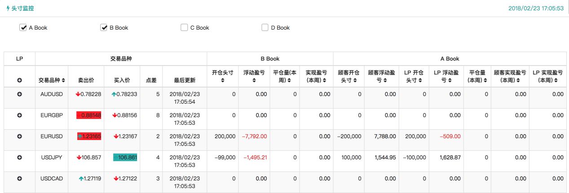
Task: Enable the C Book checkbox
Action: (184, 28)
